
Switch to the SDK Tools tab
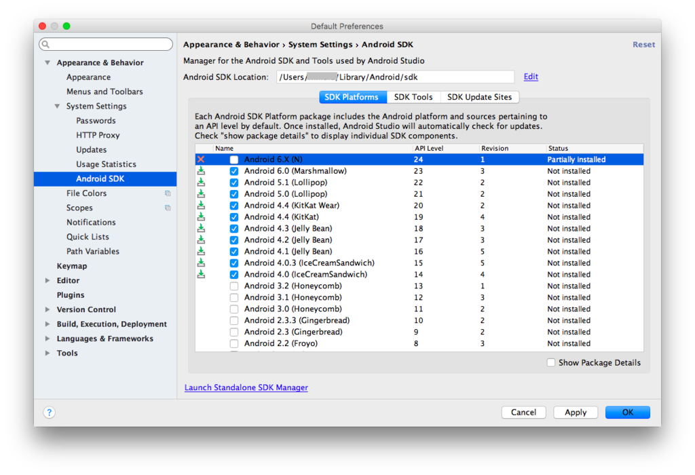tap(413, 97)
